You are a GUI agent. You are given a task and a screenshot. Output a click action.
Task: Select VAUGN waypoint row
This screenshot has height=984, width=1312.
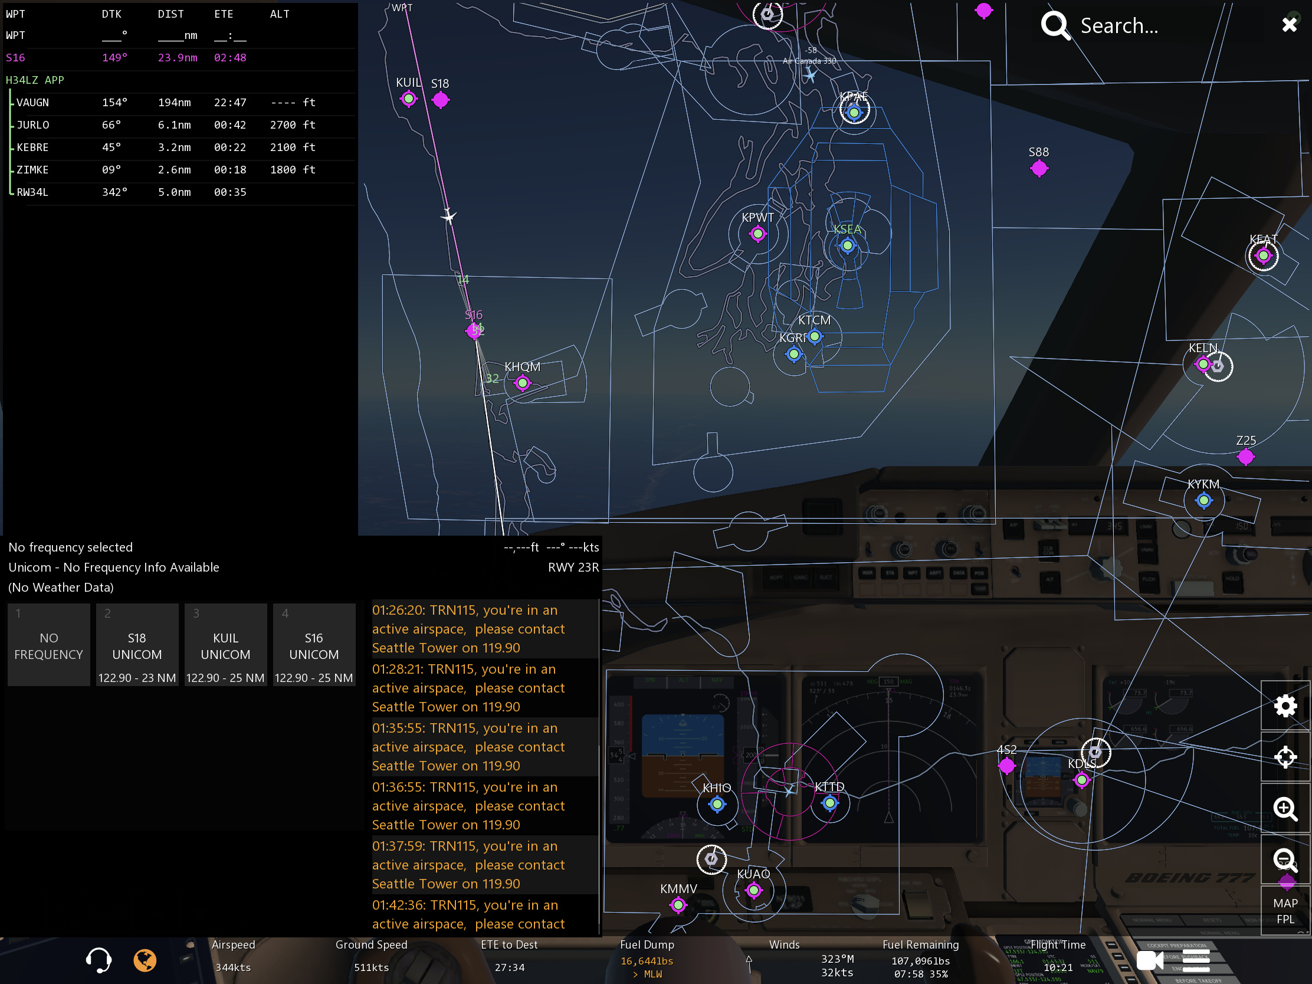(178, 103)
